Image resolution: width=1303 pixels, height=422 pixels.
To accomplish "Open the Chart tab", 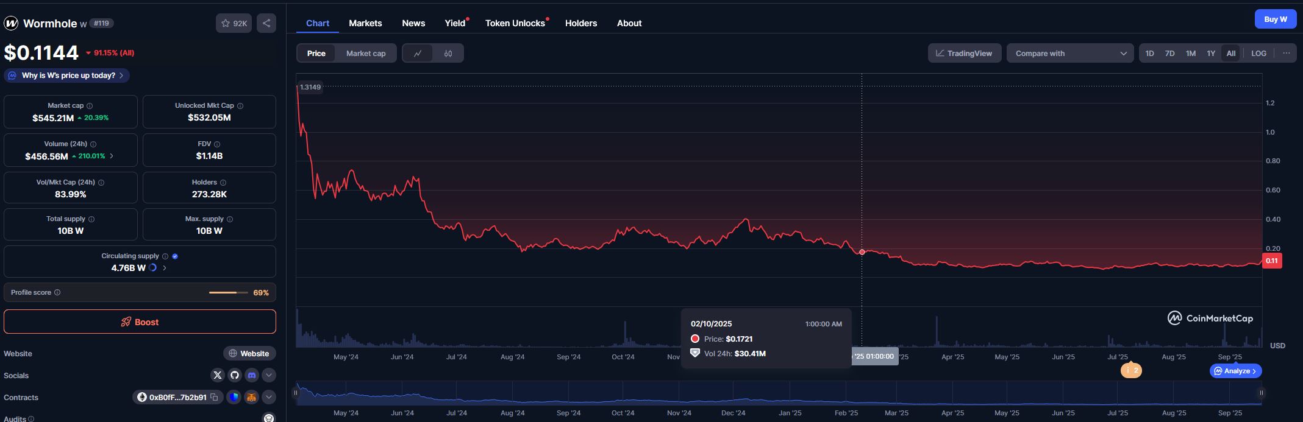I will pos(318,23).
